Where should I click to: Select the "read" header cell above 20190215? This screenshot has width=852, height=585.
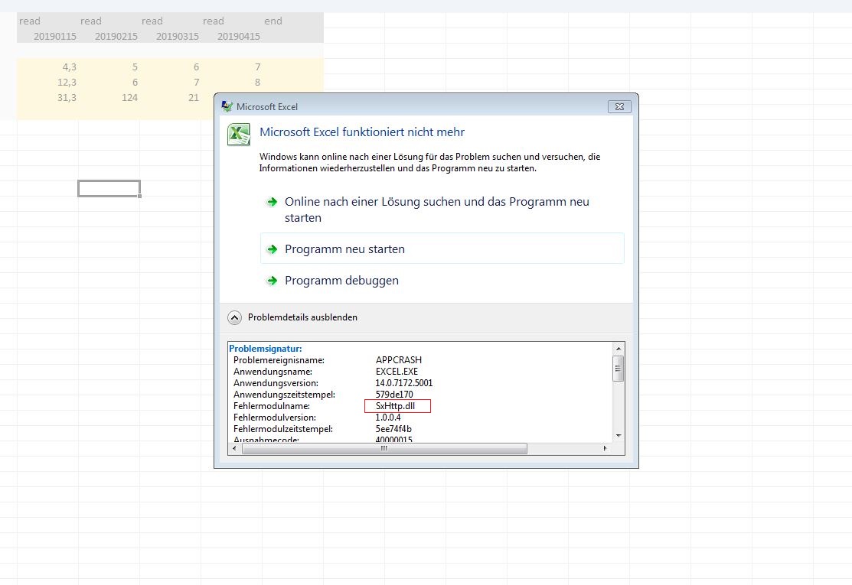109,21
